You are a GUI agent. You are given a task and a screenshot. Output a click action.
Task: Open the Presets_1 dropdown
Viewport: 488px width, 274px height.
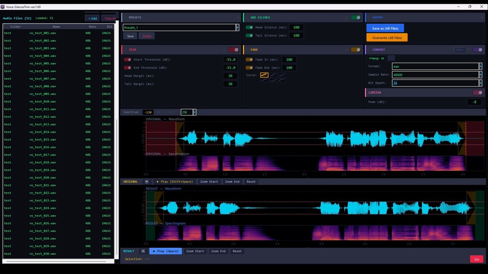237,27
